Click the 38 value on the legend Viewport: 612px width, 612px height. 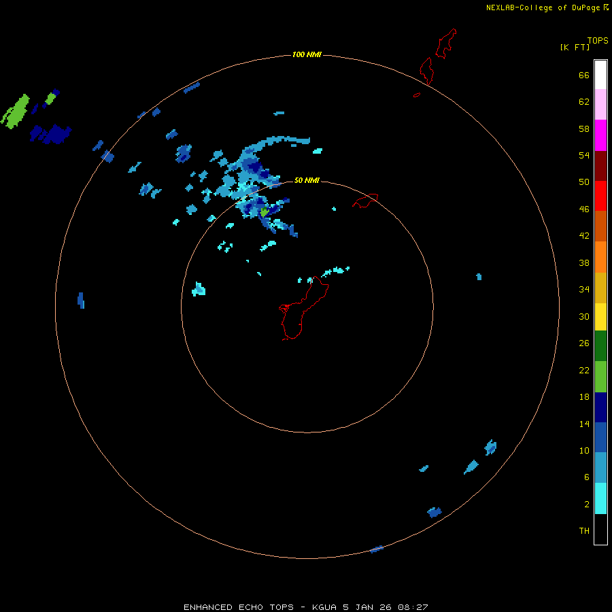pyautogui.click(x=584, y=262)
